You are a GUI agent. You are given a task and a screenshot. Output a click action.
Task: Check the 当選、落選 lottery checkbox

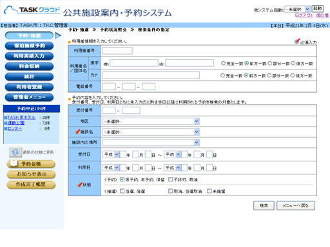click(x=122, y=191)
